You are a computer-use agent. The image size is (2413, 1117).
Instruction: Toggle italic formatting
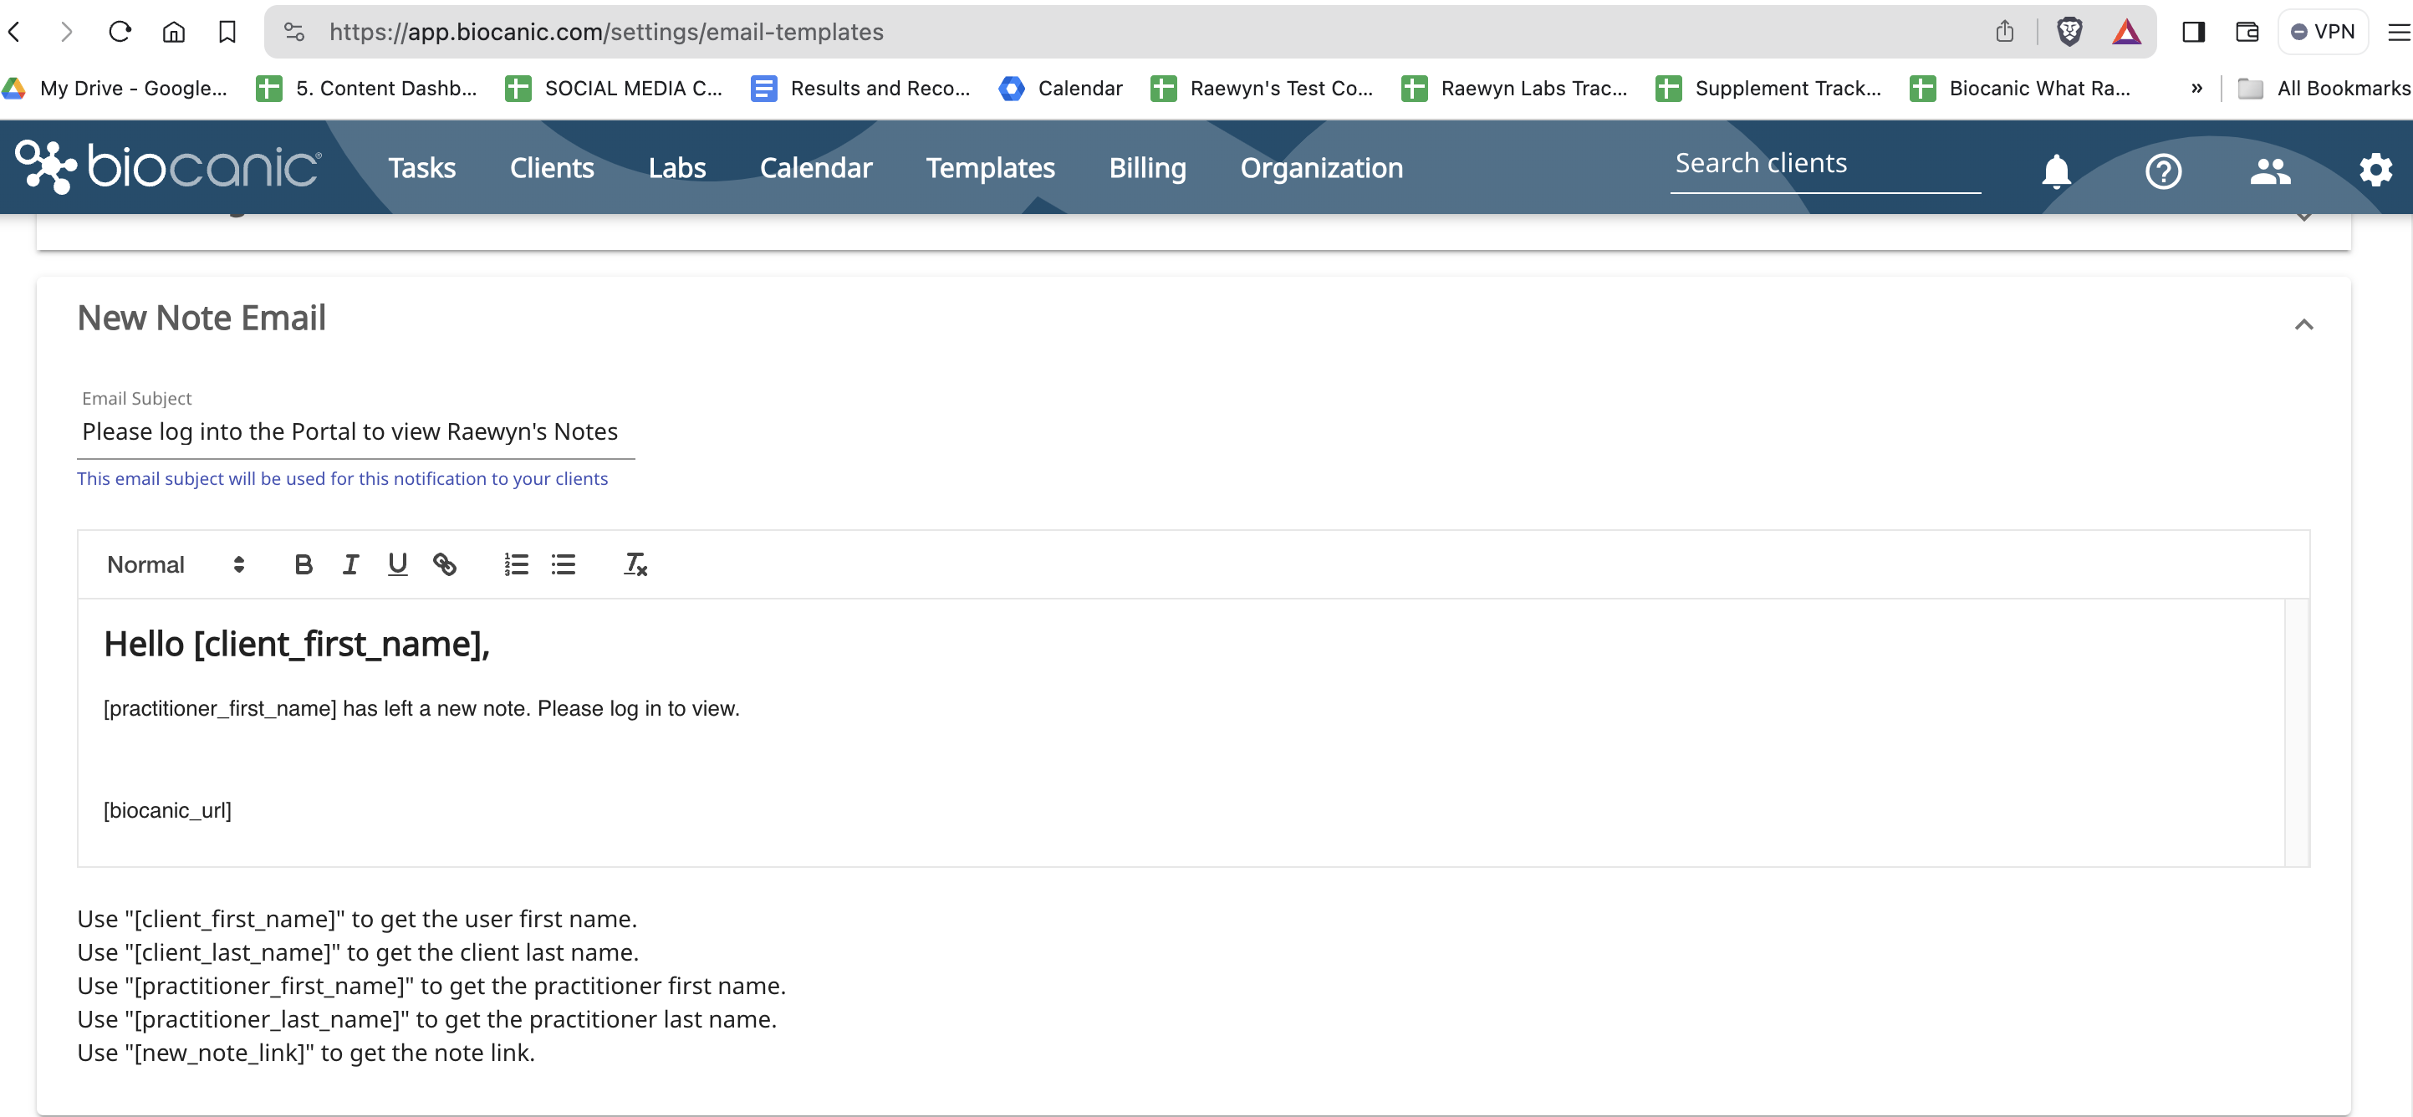tap(350, 564)
